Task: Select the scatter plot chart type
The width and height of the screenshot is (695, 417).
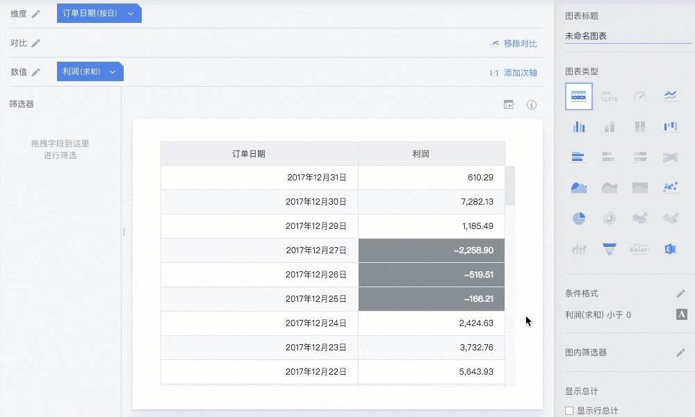Action: click(x=670, y=187)
